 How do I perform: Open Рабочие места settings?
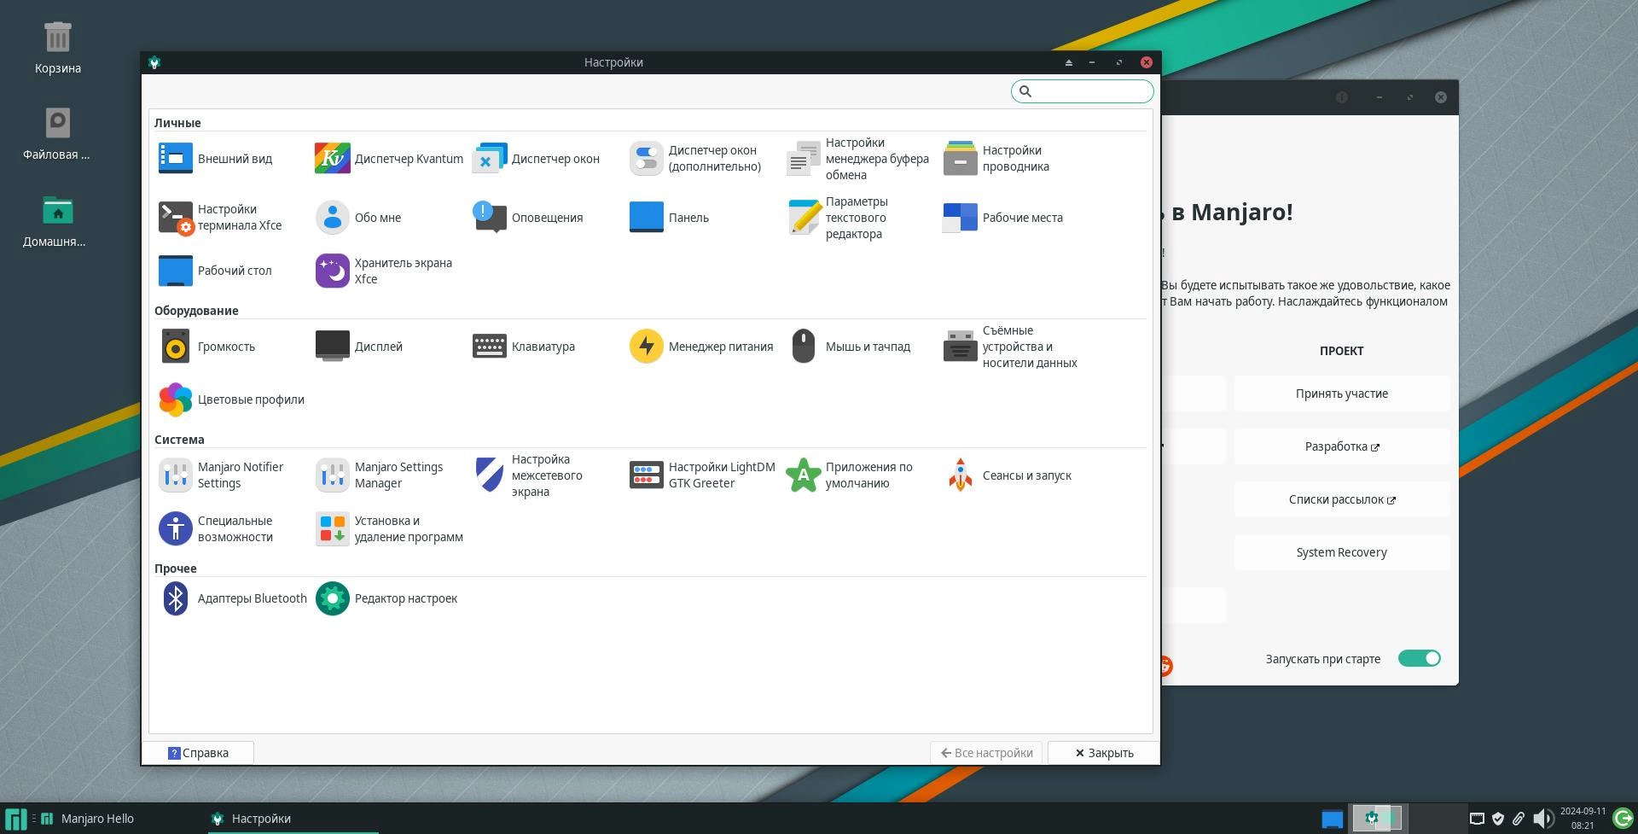tap(1003, 218)
